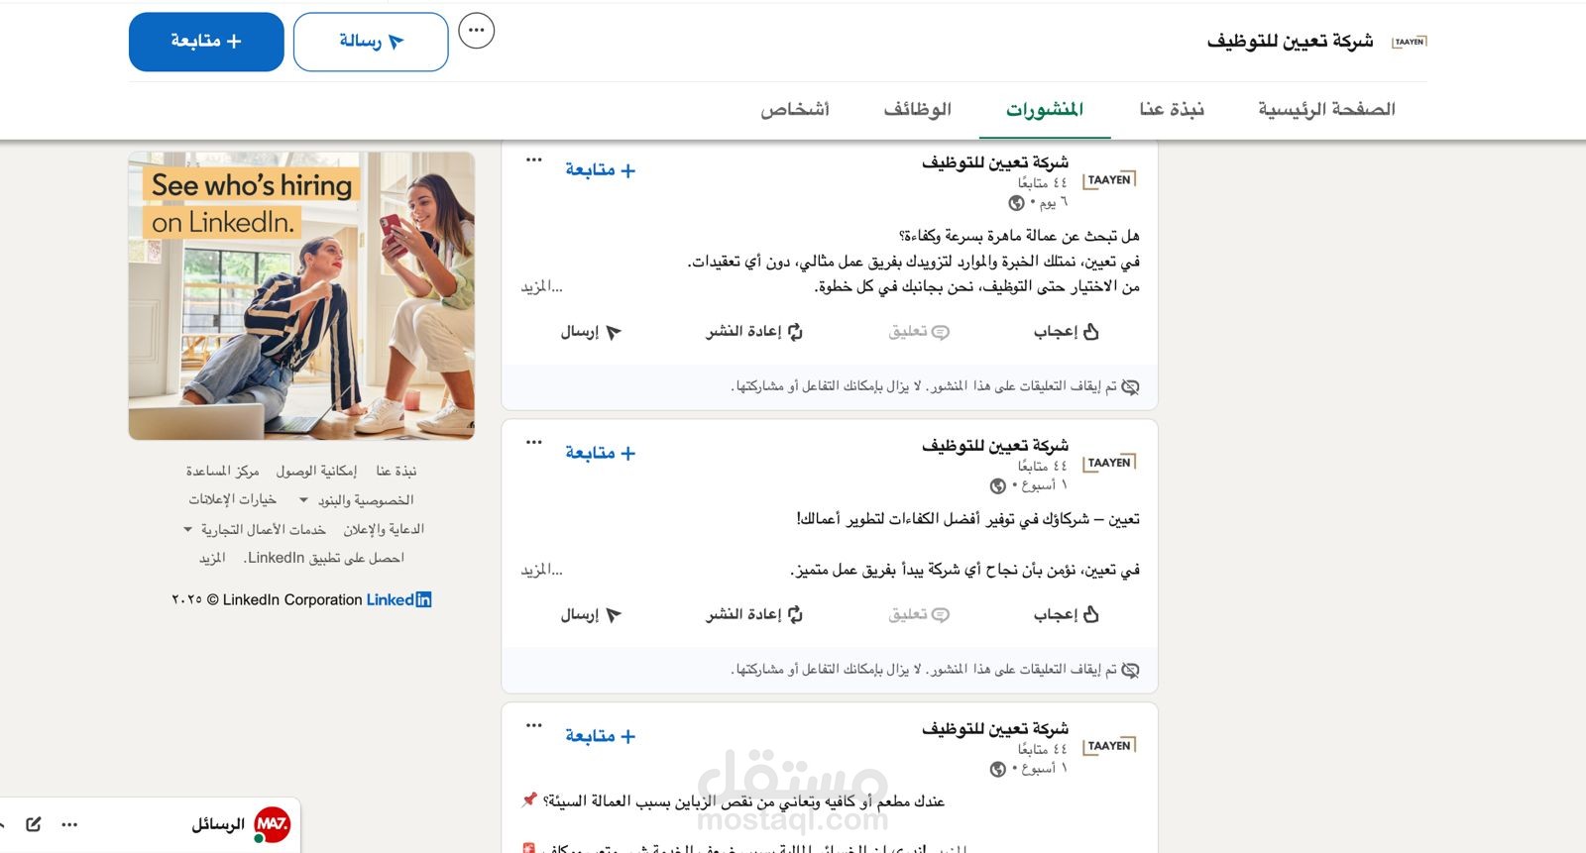Image resolution: width=1586 pixels, height=853 pixels.
Task: Open three-dot menu on second post
Action: (534, 442)
